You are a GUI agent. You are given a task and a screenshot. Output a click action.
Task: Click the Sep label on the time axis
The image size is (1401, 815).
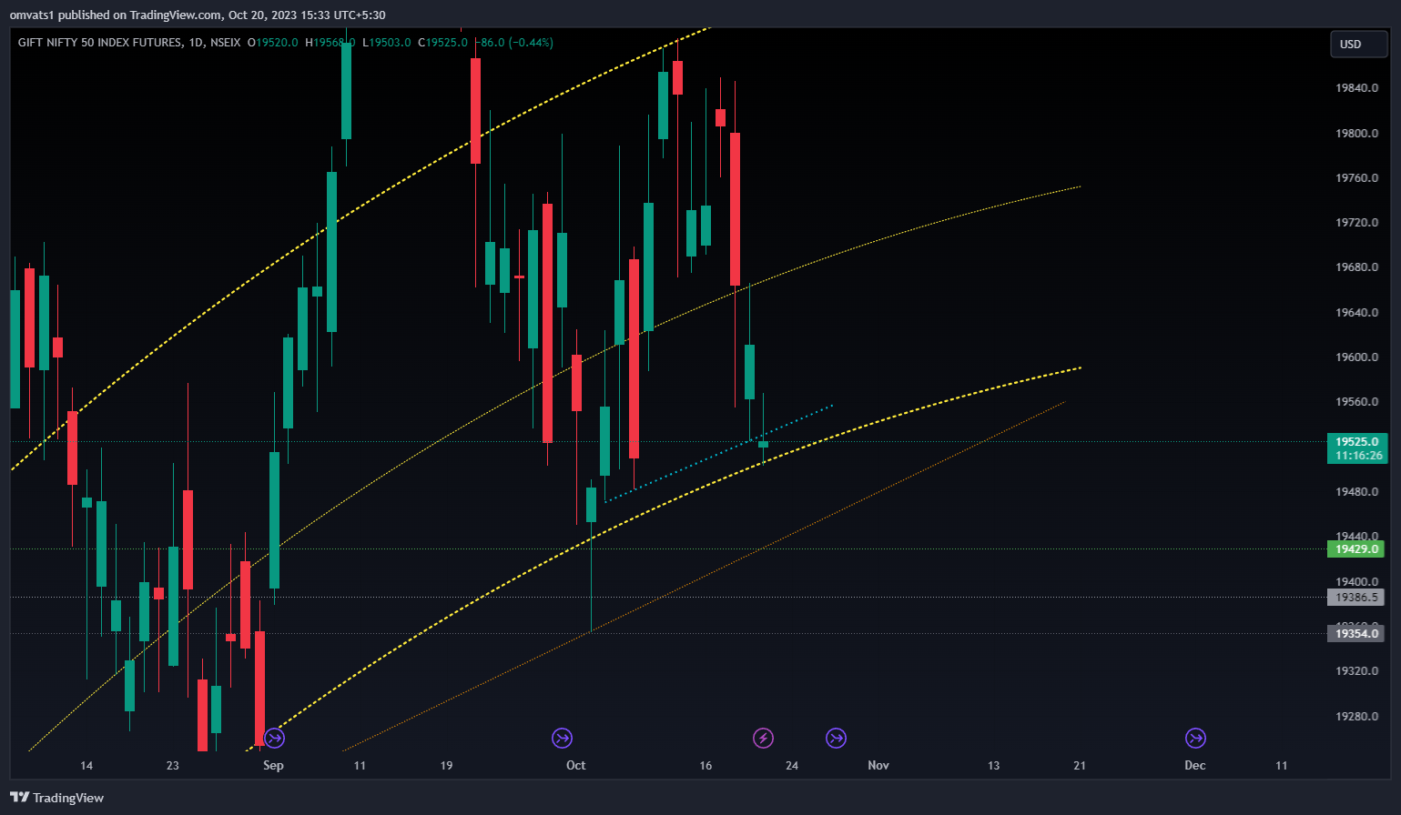(x=273, y=766)
